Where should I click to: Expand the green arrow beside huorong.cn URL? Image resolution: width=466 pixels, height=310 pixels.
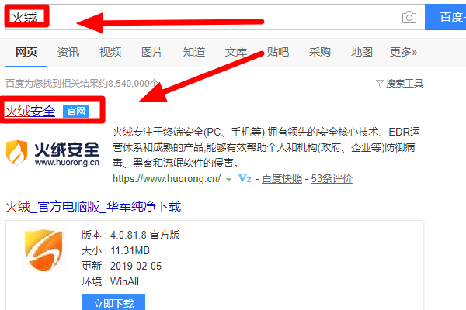click(228, 180)
